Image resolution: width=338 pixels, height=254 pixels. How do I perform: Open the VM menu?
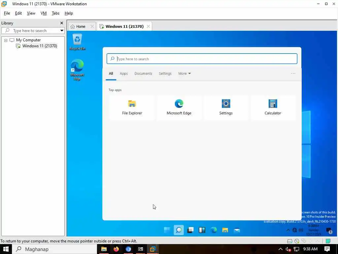[44, 13]
